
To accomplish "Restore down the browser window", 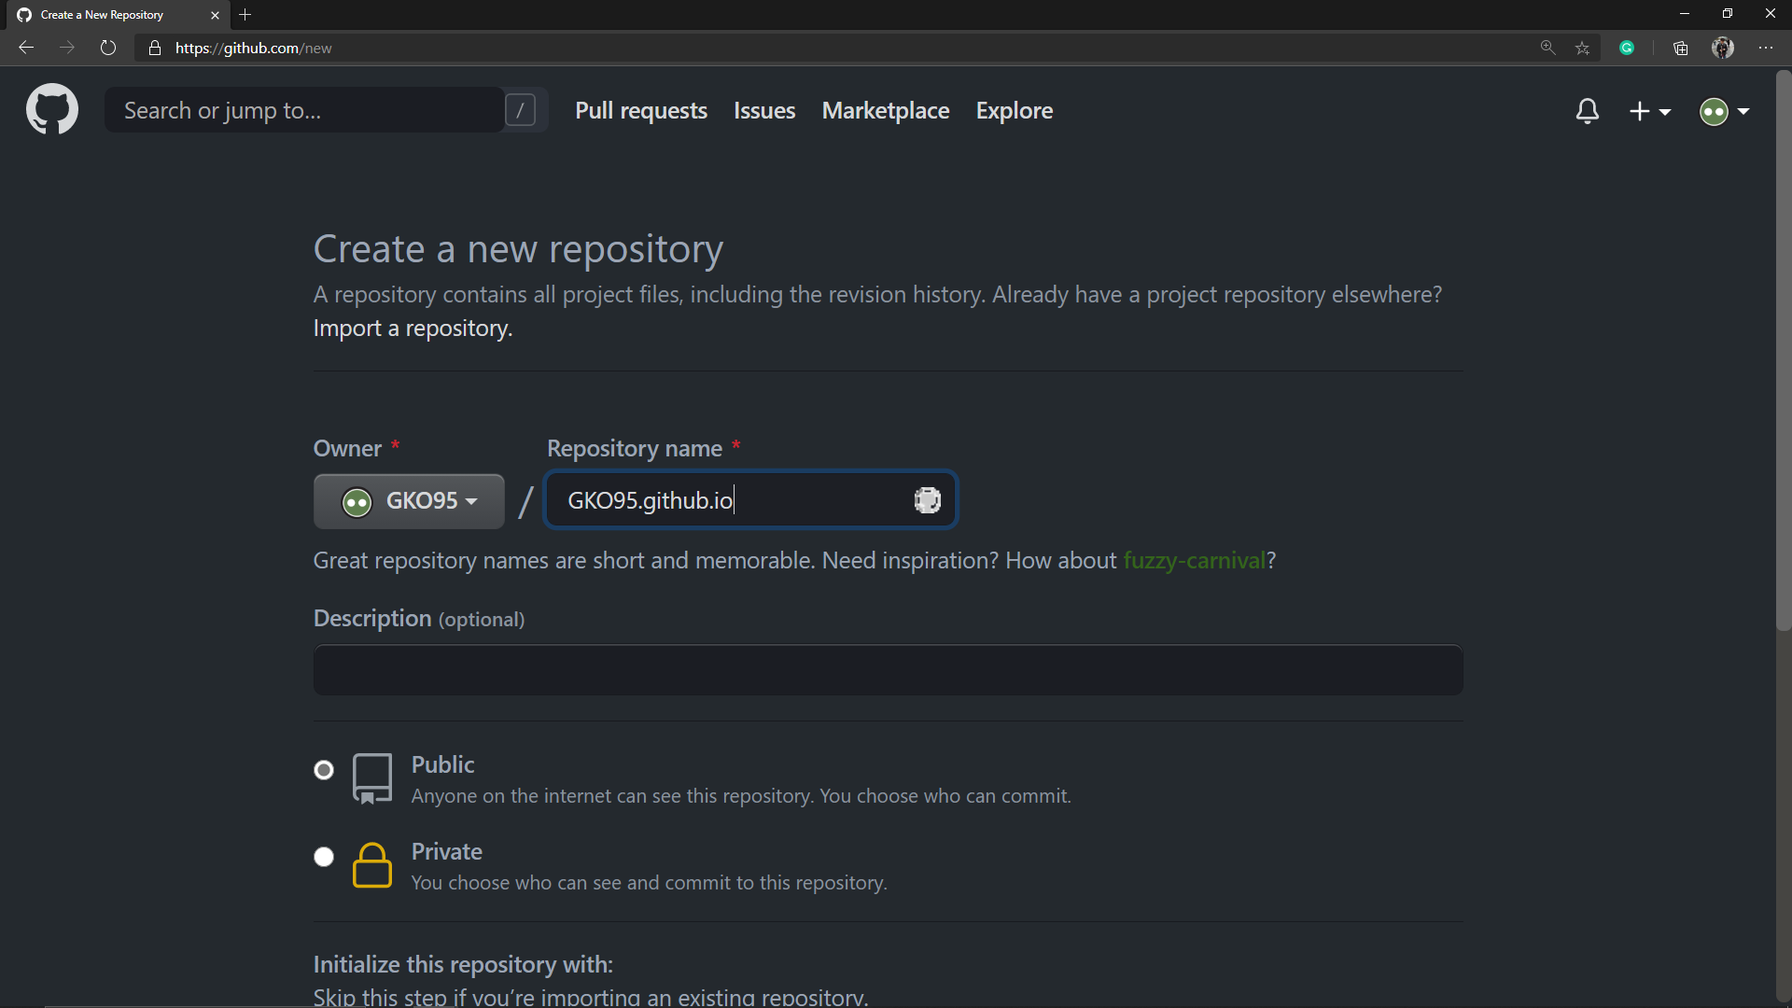I will point(1727,14).
